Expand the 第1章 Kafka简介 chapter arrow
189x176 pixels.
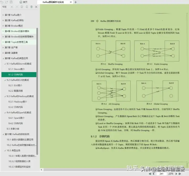[3, 15]
